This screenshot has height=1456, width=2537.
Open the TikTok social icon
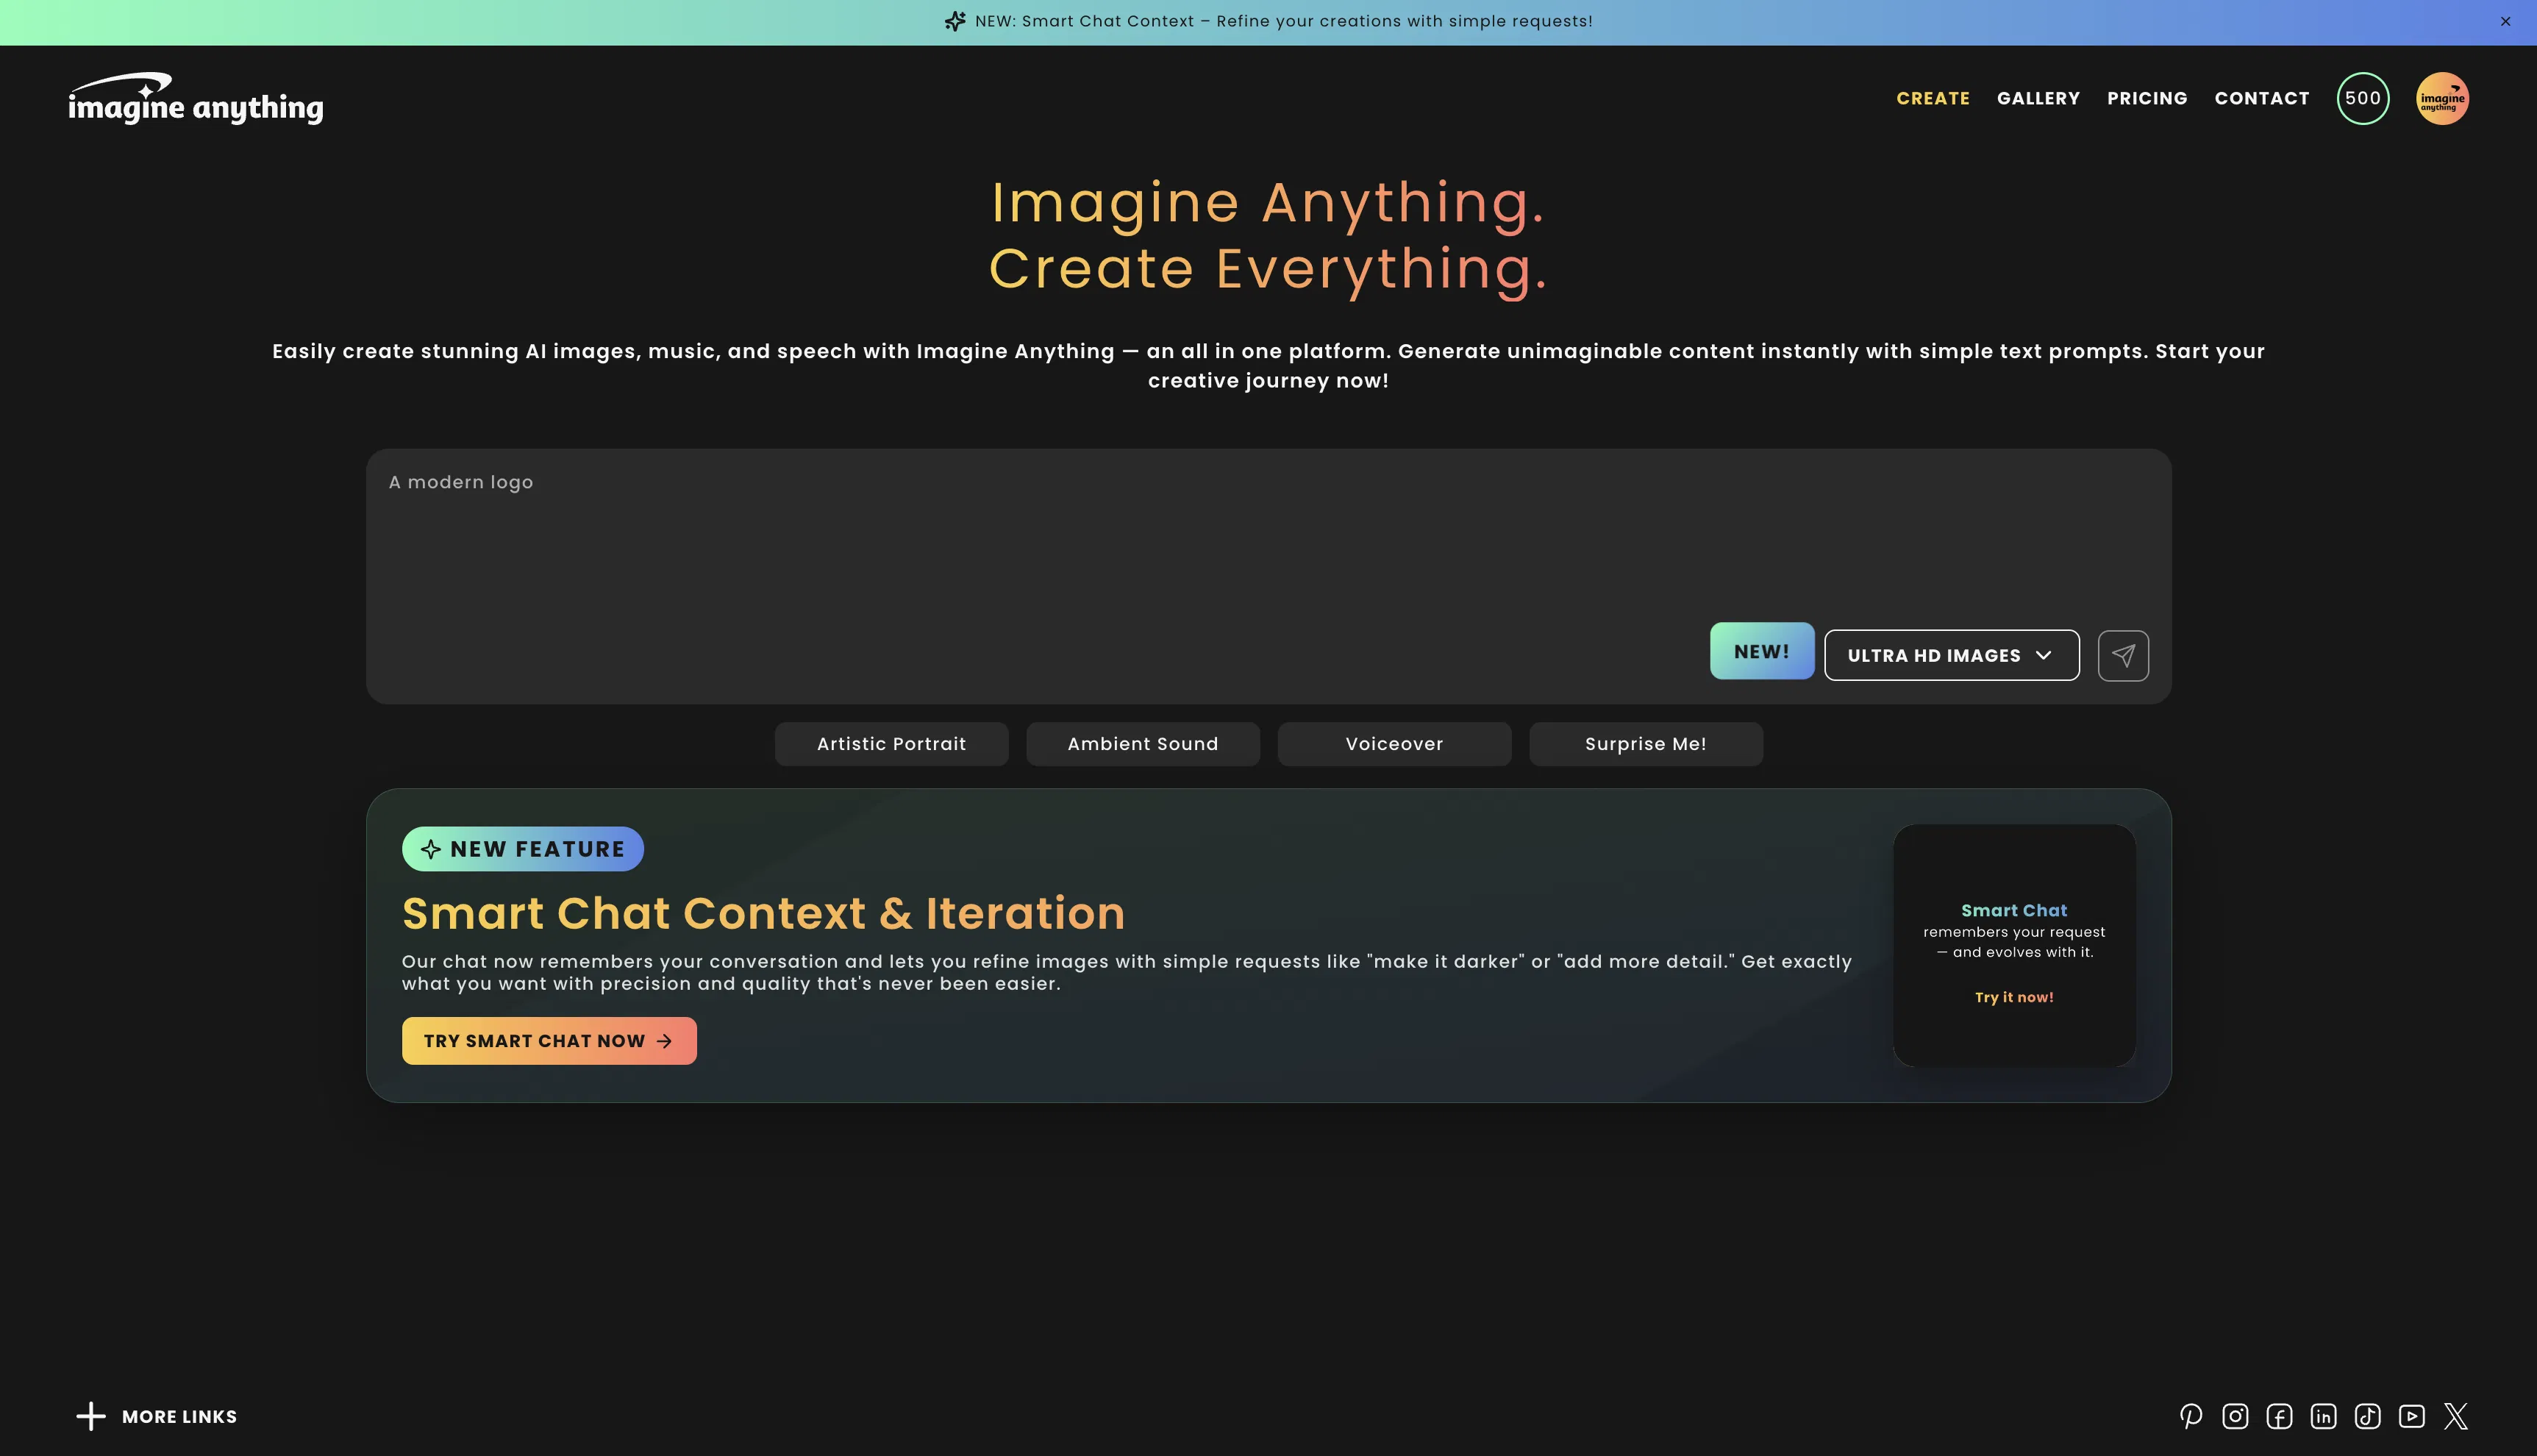2367,1416
